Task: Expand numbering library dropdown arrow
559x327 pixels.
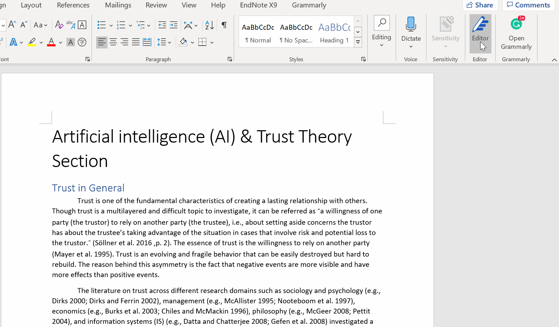Action: pos(130,25)
